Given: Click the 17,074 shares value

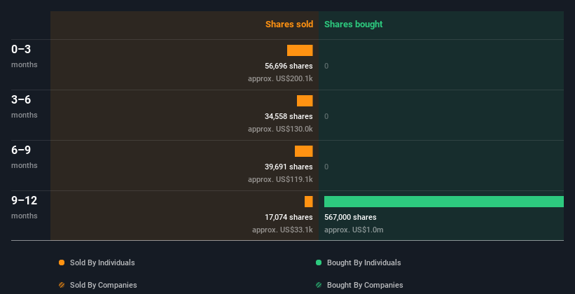Looking at the screenshot, I should [289, 217].
